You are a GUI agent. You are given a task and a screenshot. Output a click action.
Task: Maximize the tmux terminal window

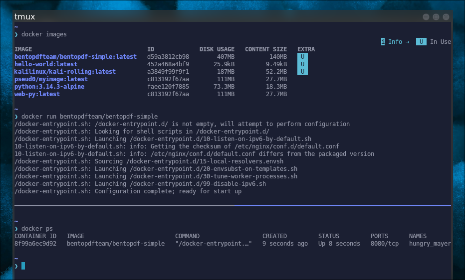point(436,17)
